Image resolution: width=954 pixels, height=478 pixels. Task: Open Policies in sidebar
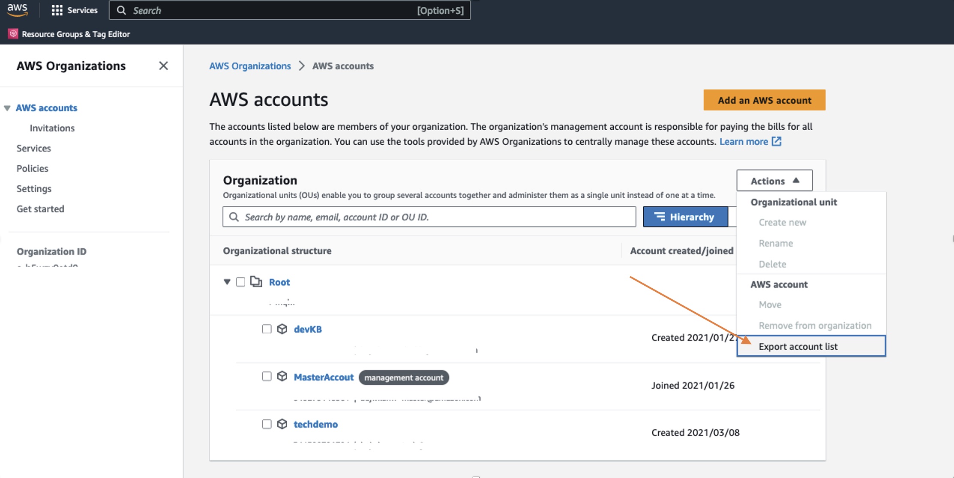[x=32, y=168]
